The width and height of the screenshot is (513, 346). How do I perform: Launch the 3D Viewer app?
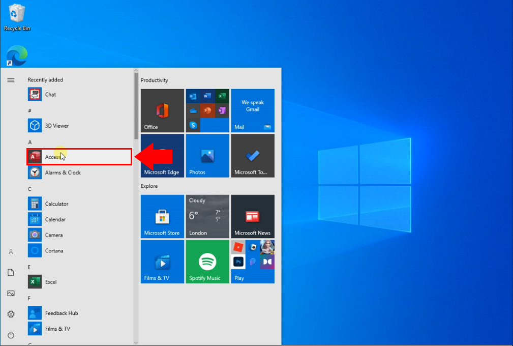[x=56, y=126]
